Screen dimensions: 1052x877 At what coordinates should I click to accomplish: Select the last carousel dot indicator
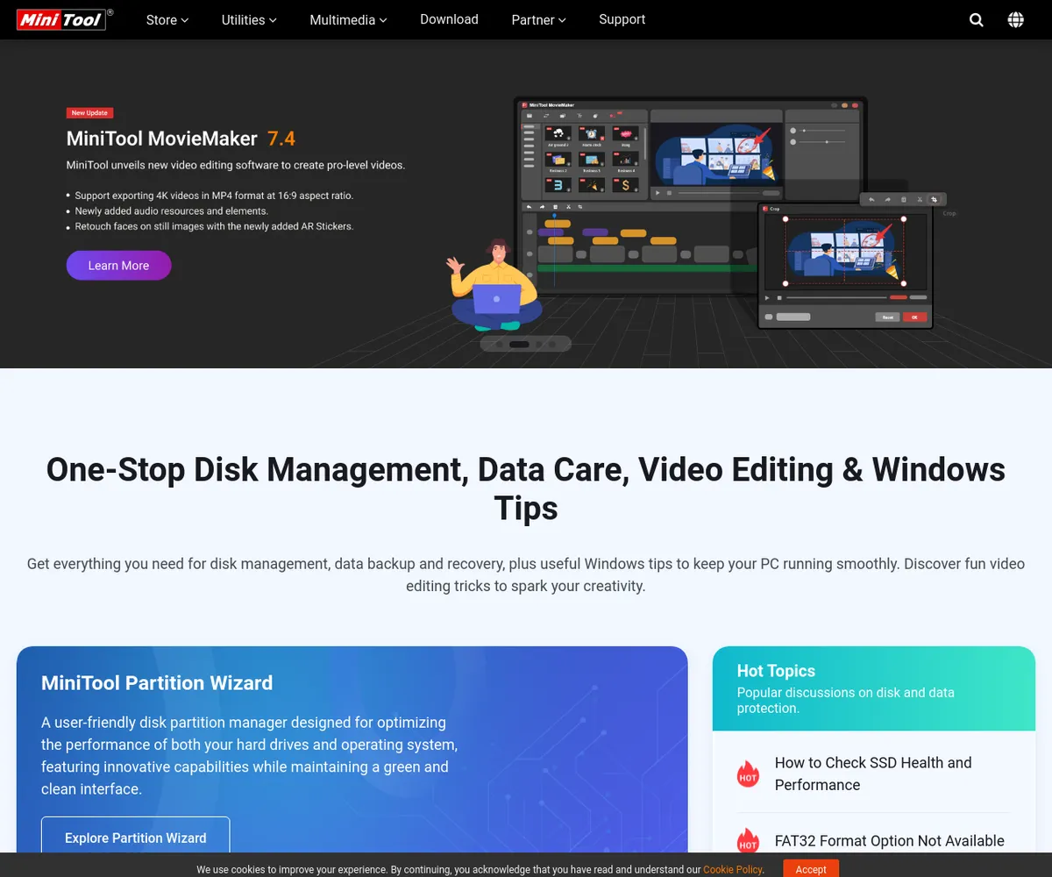pyautogui.click(x=554, y=344)
